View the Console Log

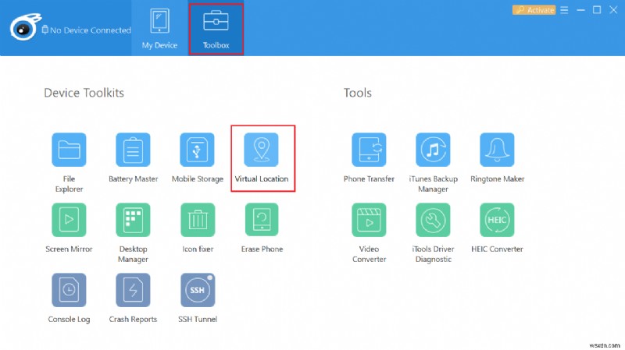69,290
